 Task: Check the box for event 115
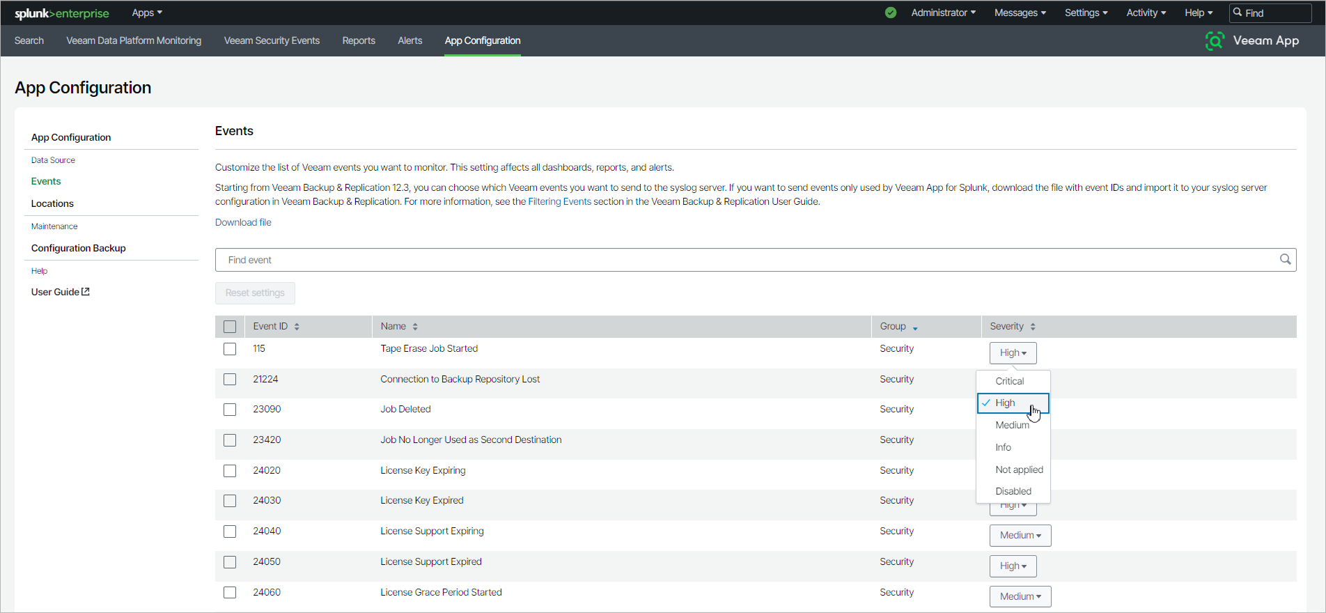(230, 349)
